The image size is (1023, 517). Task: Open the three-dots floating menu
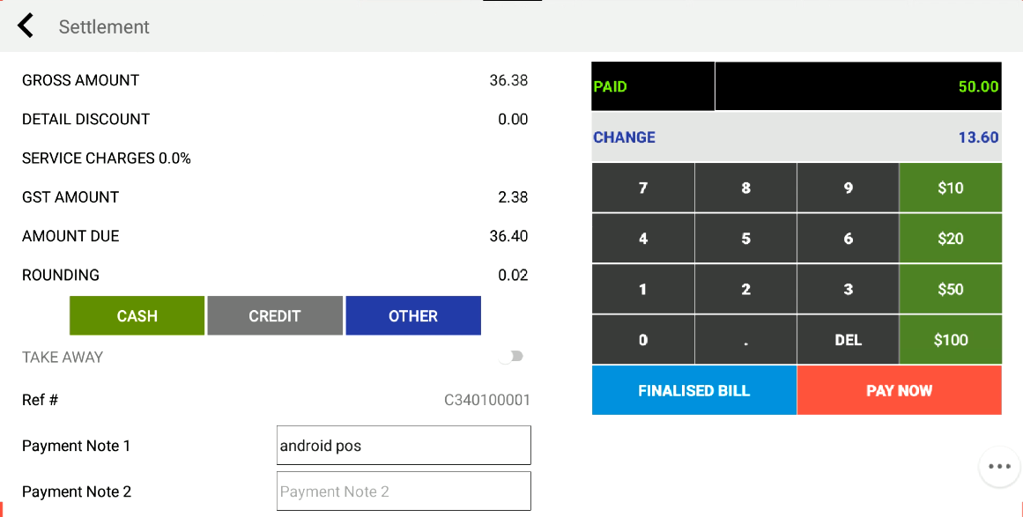tap(998, 467)
